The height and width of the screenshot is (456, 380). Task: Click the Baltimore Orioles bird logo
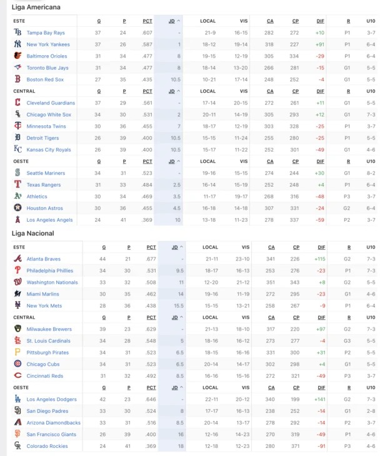[17, 56]
